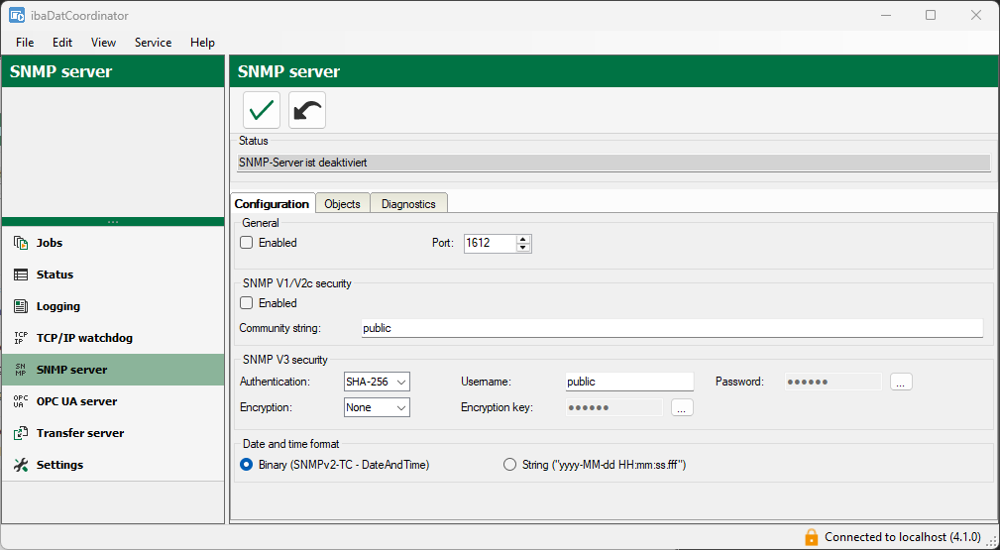This screenshot has width=1000, height=550.
Task: Open the Transfer server section
Action: [80, 433]
